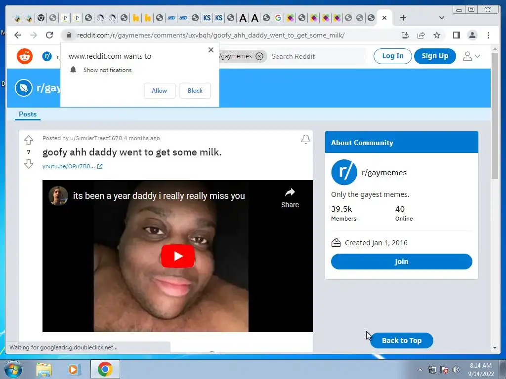506x379 pixels.
Task: Block reddit.com notifications
Action: (195, 91)
